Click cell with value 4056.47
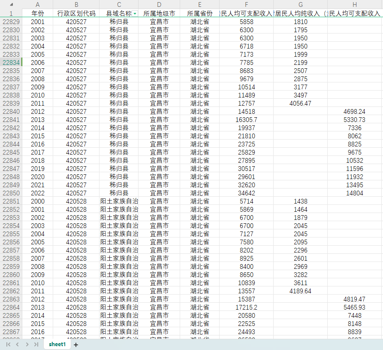 coord(301,103)
